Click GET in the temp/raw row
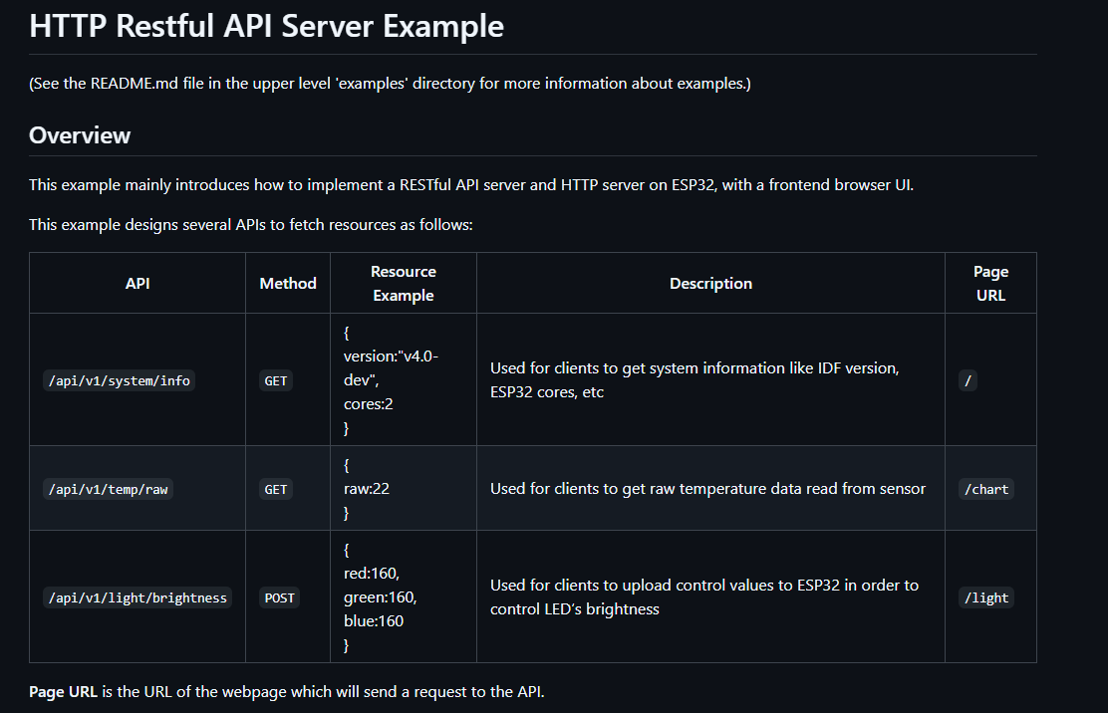The width and height of the screenshot is (1108, 713). coord(276,489)
